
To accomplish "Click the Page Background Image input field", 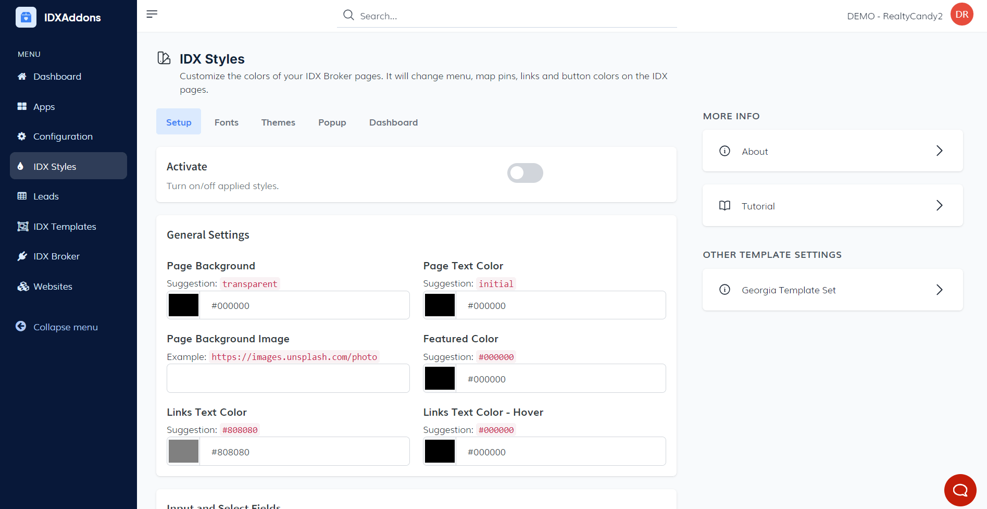I will tap(288, 378).
